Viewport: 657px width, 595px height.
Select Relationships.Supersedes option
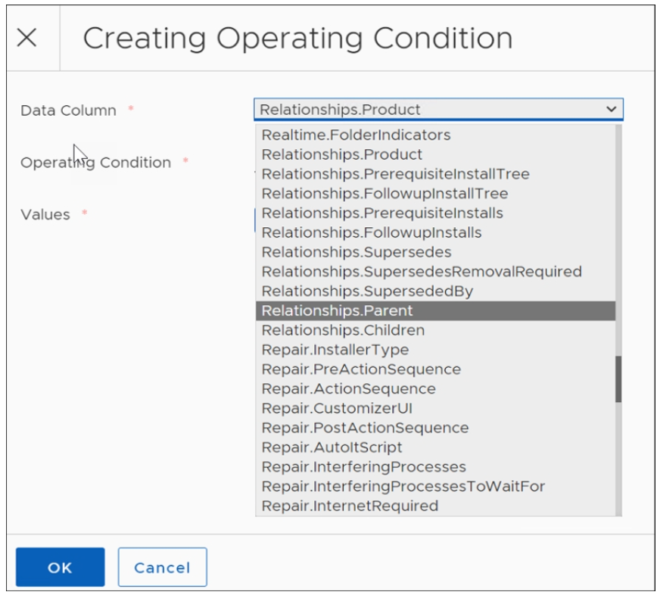(357, 252)
